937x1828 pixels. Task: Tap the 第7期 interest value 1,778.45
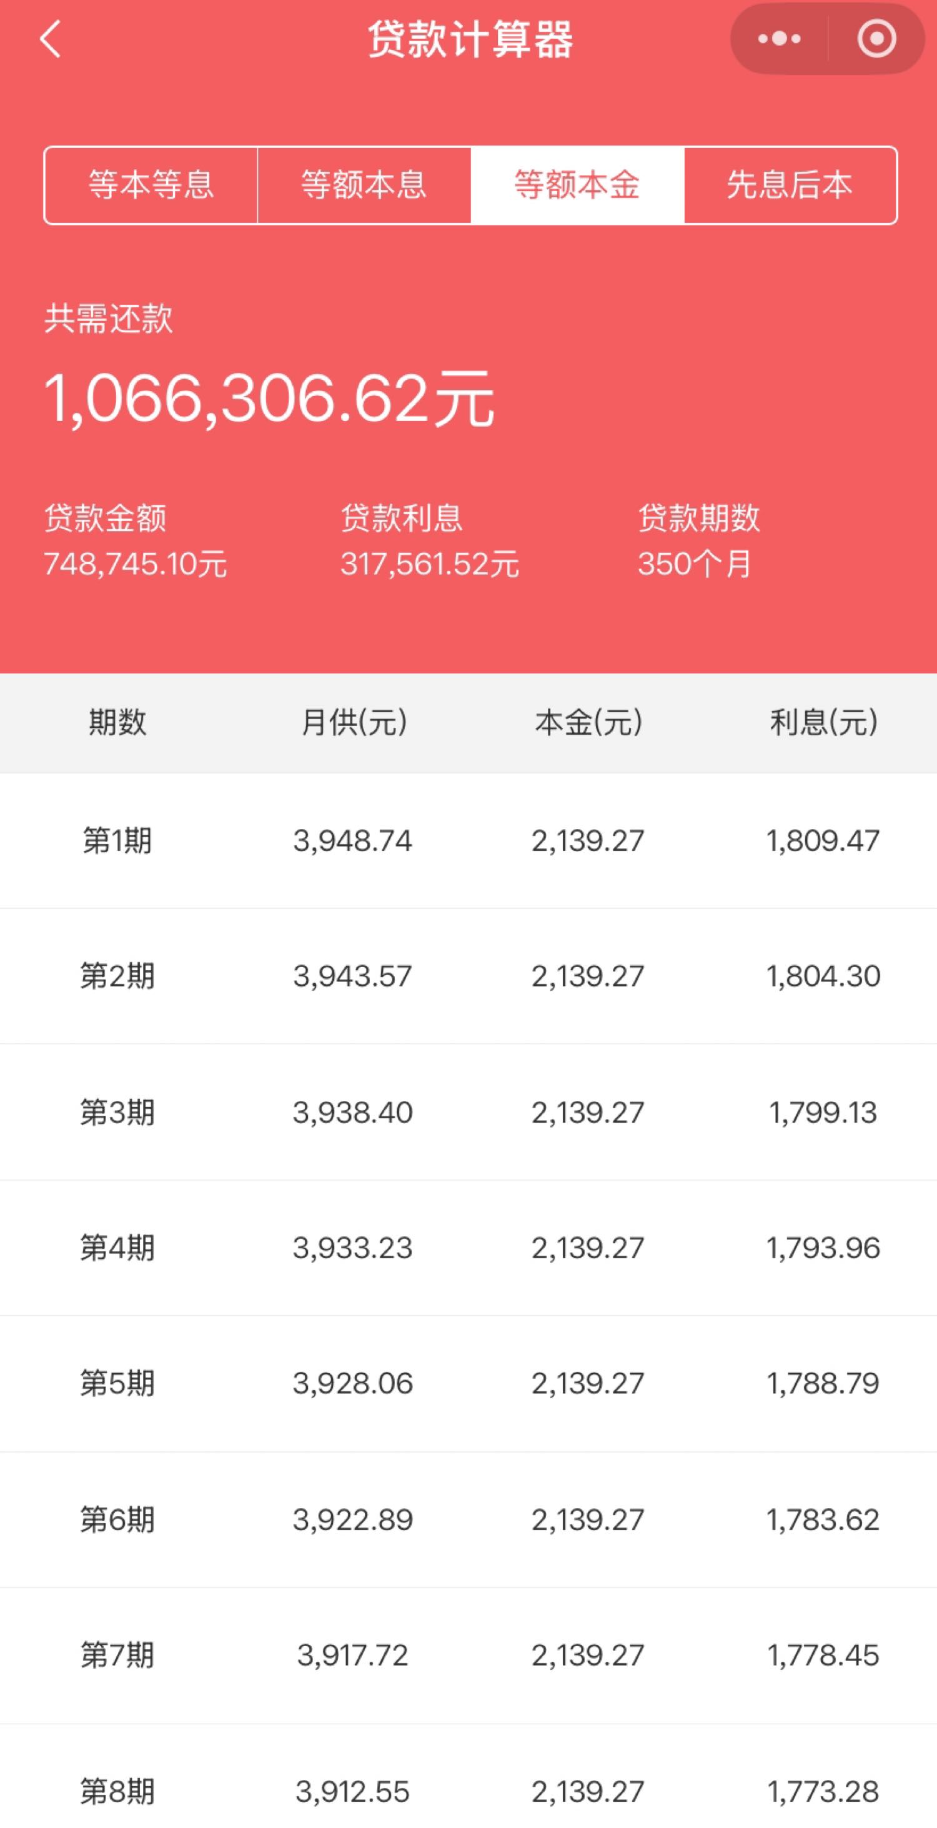coord(823,1655)
